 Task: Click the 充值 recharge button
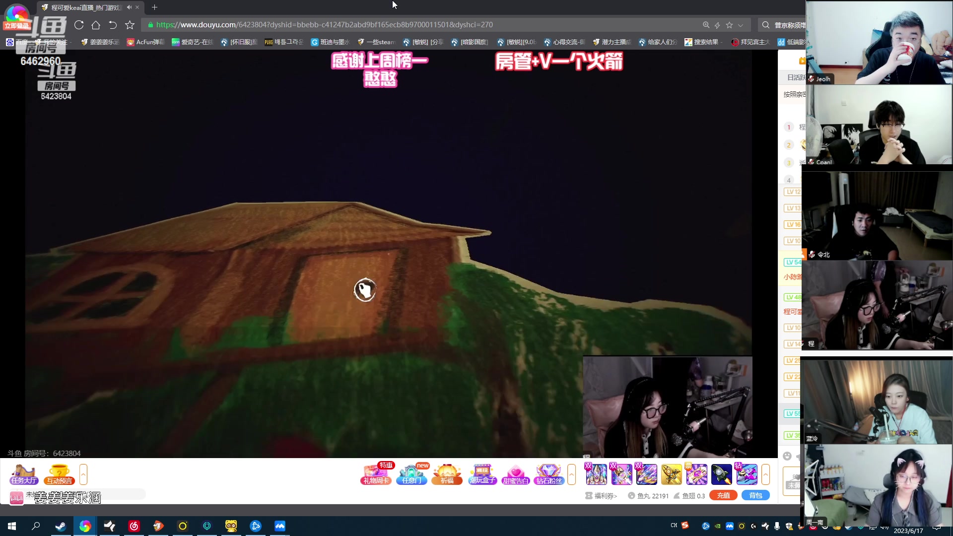click(723, 495)
